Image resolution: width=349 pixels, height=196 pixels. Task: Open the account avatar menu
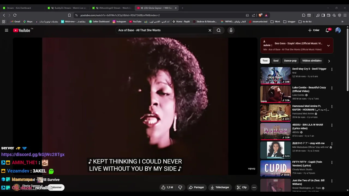[x=338, y=30]
